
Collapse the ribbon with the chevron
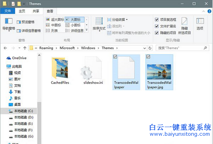tap(204, 11)
